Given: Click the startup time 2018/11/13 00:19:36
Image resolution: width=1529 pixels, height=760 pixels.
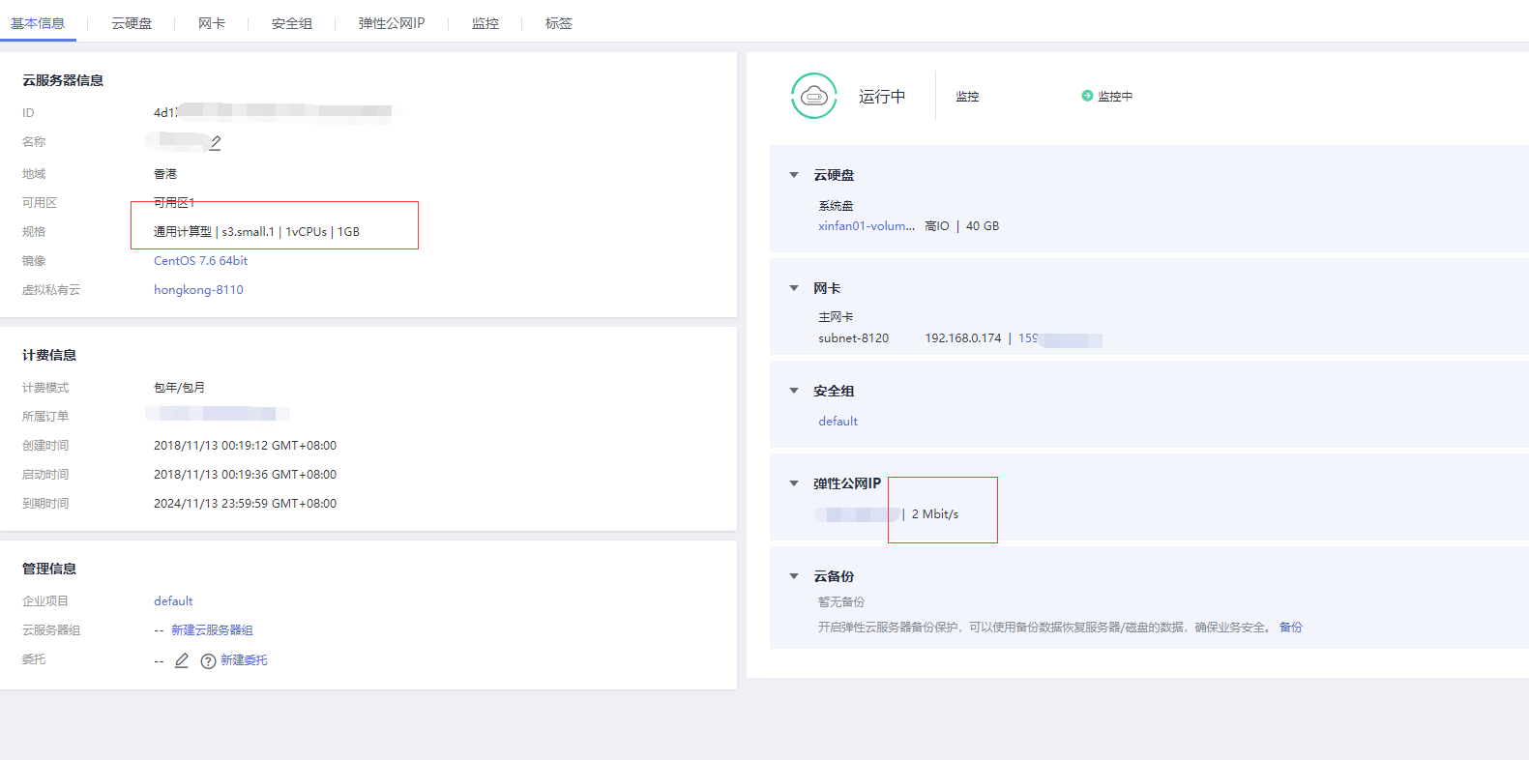Looking at the screenshot, I should pos(245,475).
